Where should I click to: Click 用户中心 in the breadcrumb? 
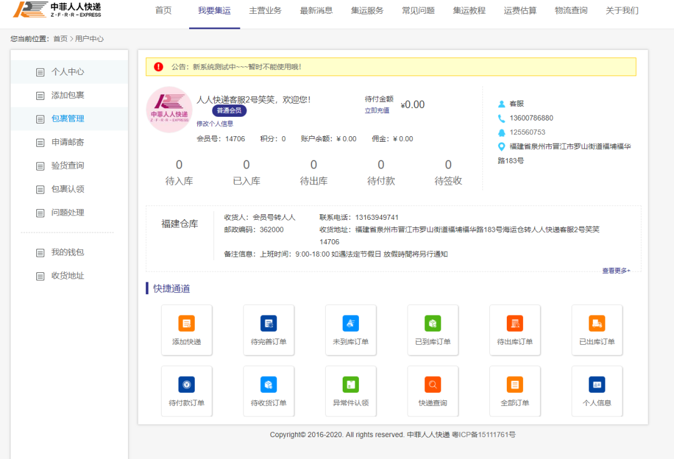tap(89, 39)
